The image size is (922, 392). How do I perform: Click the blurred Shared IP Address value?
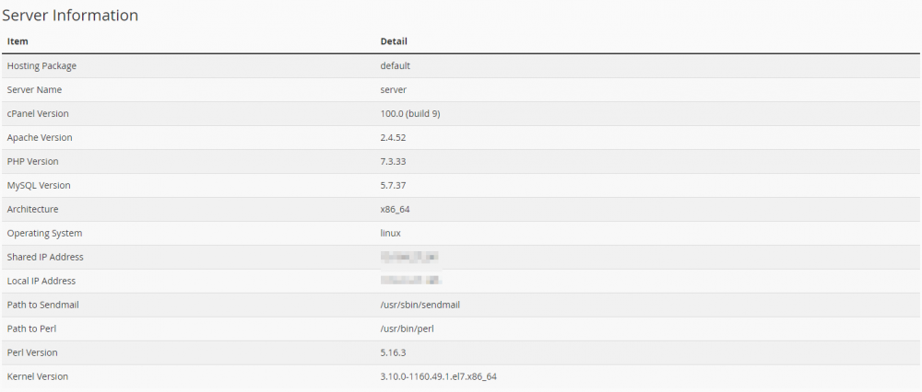pos(408,257)
